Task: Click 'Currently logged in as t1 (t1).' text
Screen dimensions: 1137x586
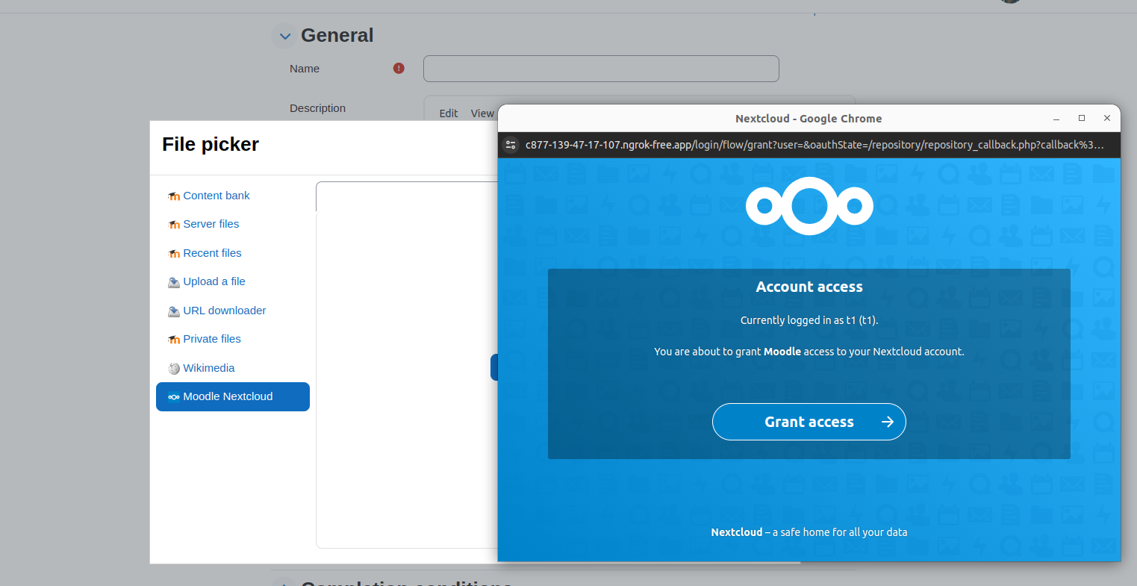Action: (x=809, y=320)
